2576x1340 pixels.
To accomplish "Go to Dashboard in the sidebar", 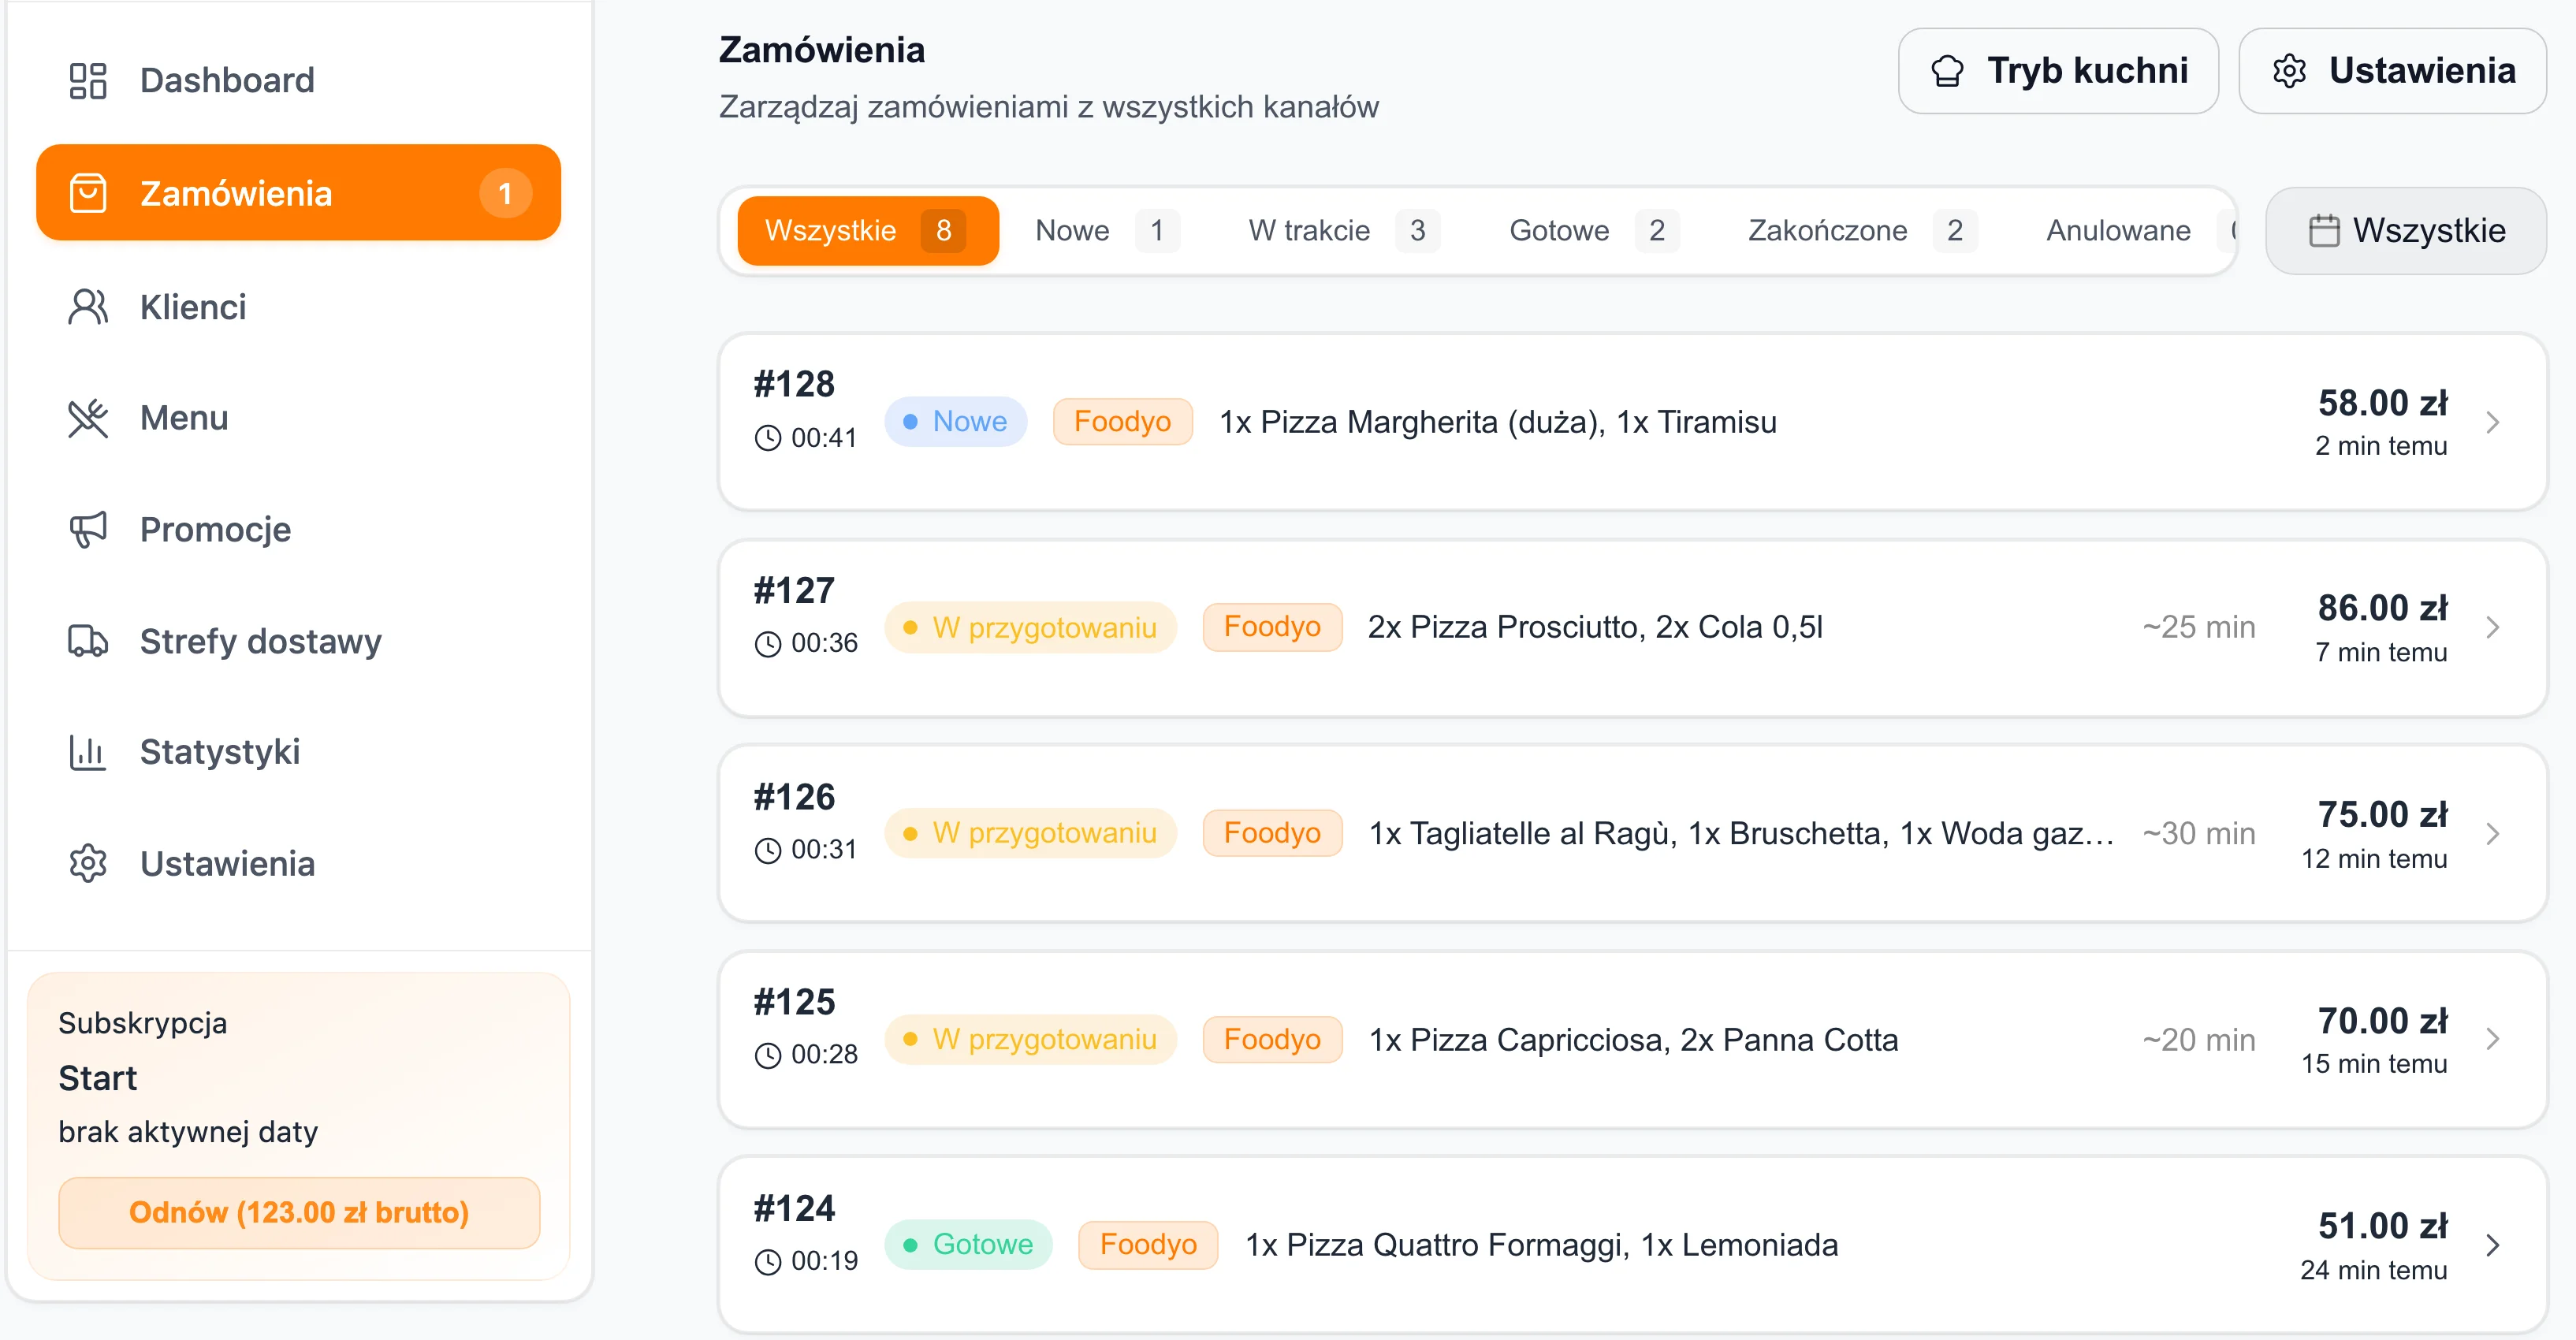I will tap(298, 81).
